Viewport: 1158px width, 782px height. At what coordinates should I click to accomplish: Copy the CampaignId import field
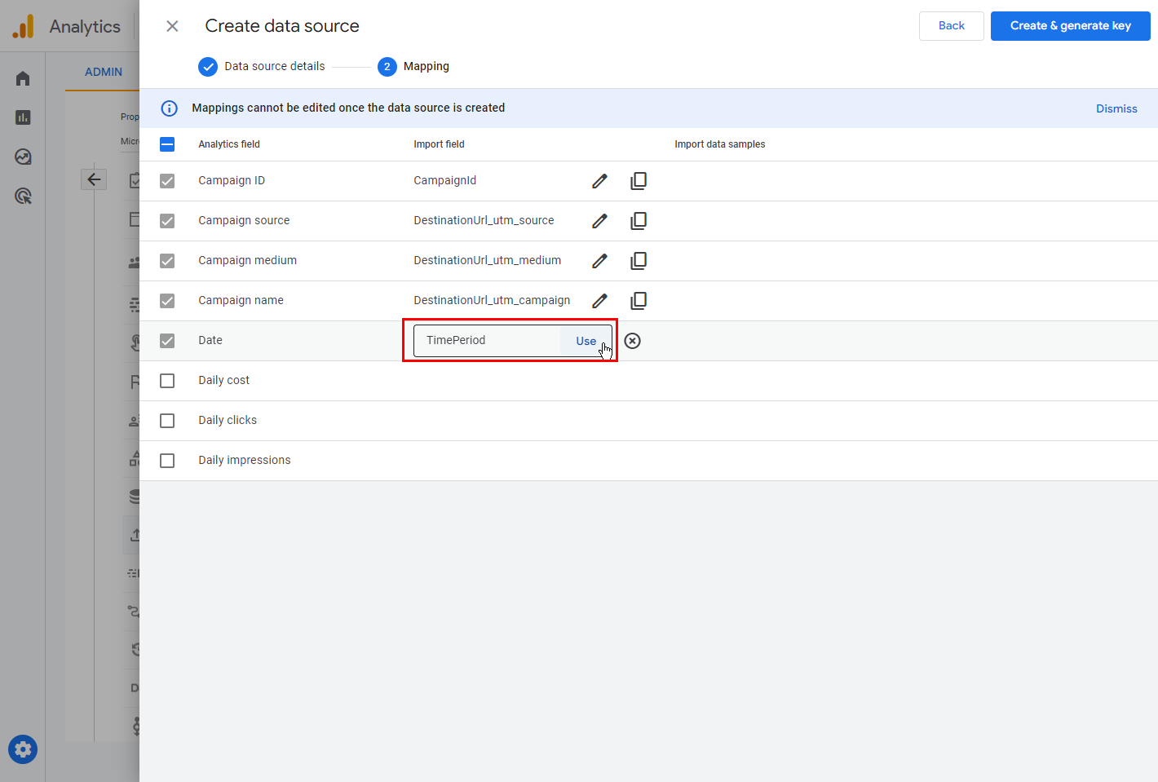click(639, 181)
